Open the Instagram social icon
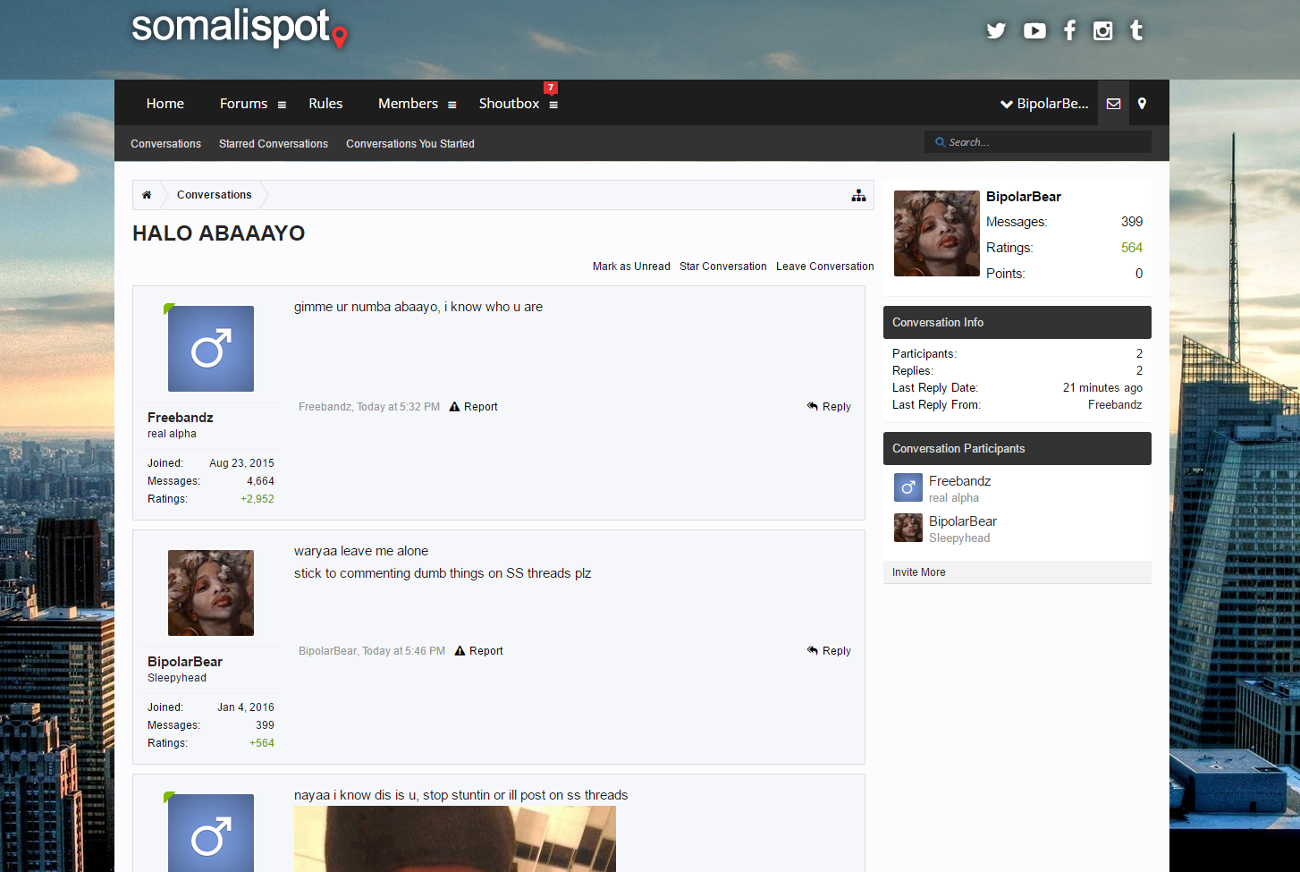The width and height of the screenshot is (1300, 872). pos(1103,30)
